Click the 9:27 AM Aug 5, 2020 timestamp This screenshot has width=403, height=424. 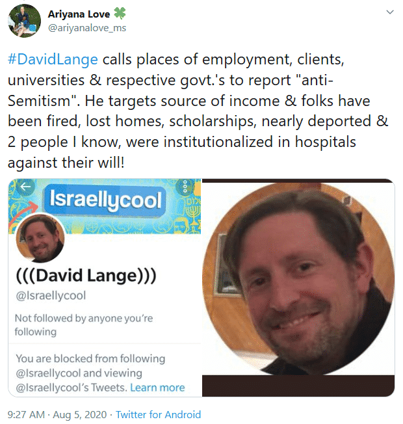point(57,414)
